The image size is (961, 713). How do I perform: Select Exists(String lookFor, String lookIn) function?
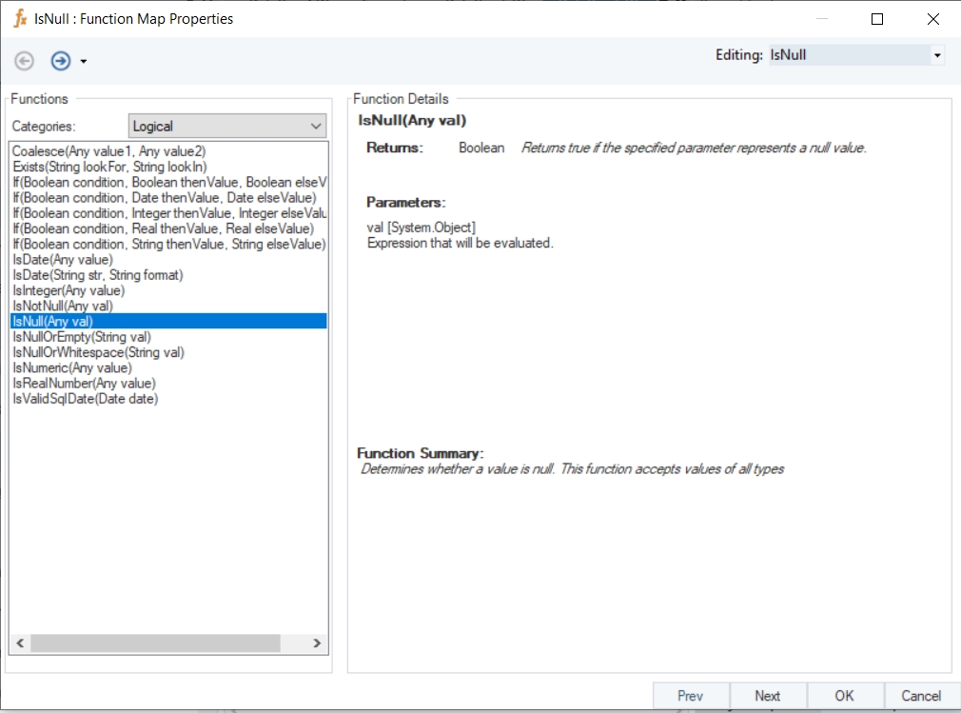click(x=108, y=167)
